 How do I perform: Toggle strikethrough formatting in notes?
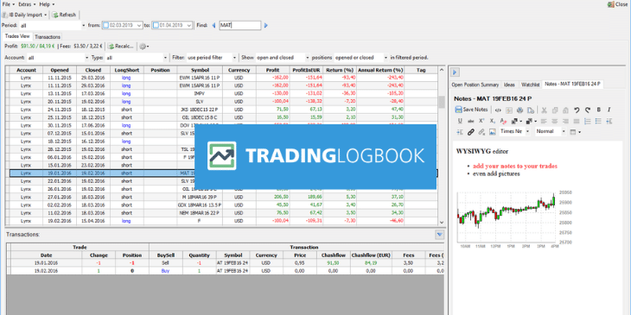(471, 121)
